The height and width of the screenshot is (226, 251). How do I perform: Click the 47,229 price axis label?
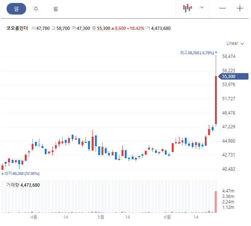(x=228, y=127)
